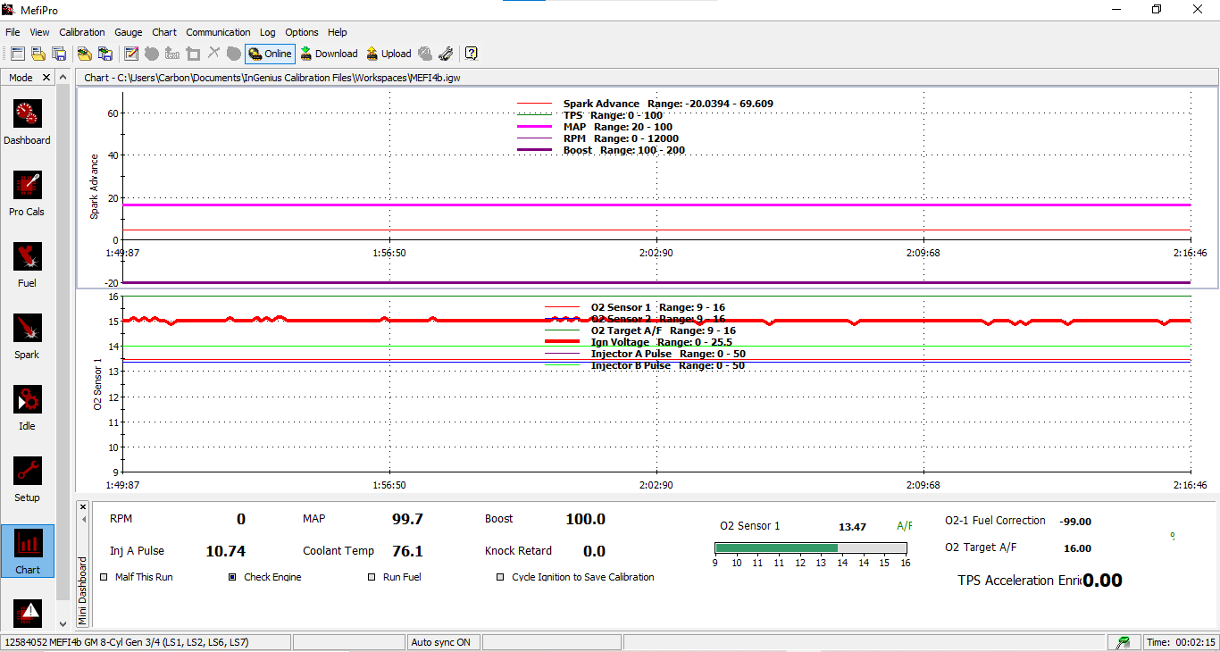Click the connection status icon in status bar

(x=1123, y=642)
